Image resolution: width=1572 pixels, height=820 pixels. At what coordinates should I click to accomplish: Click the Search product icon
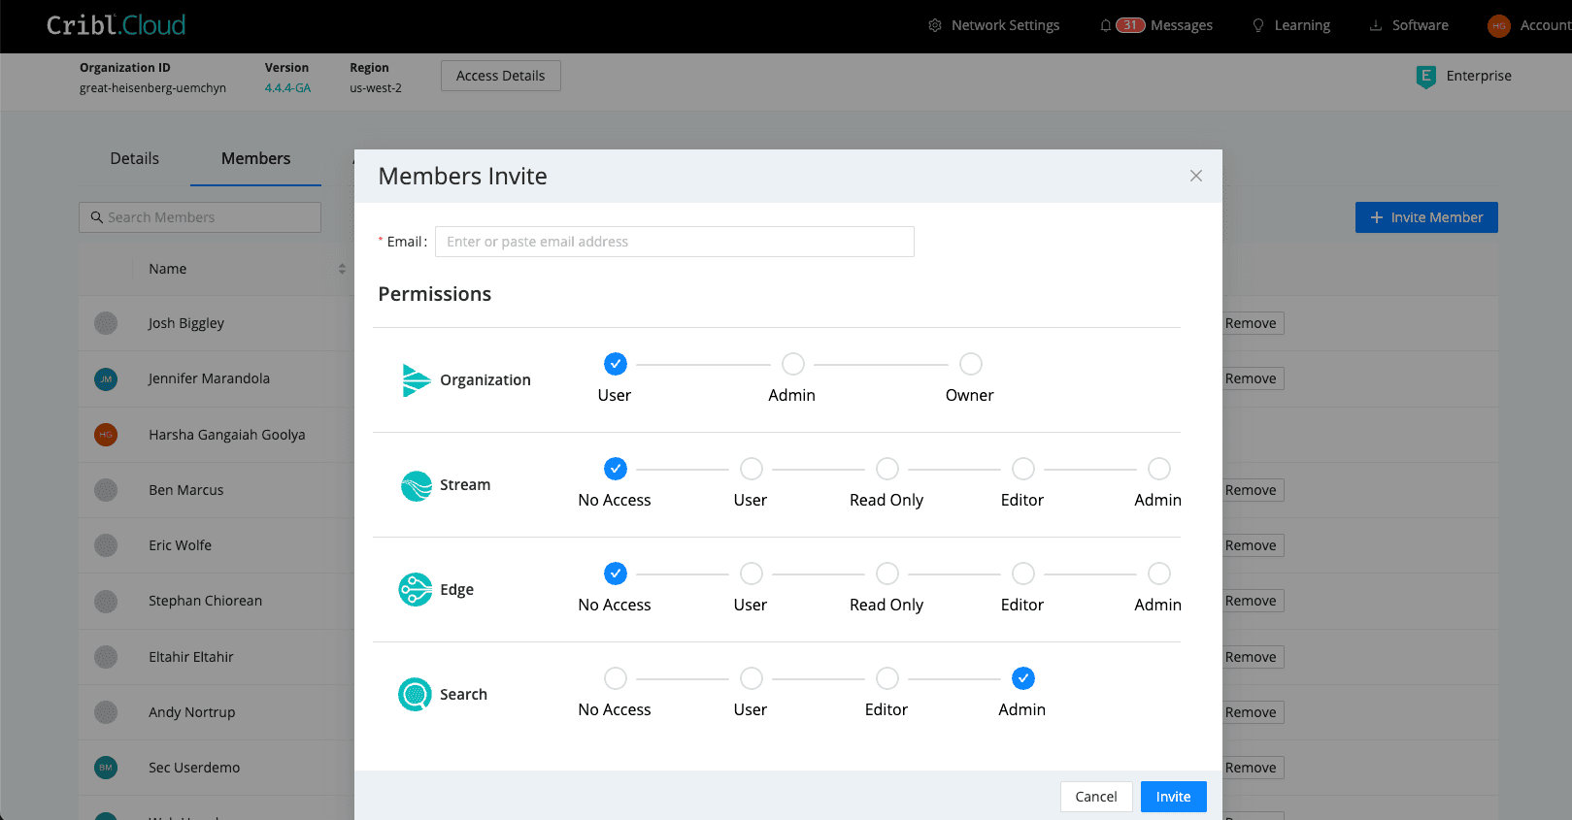tap(416, 694)
